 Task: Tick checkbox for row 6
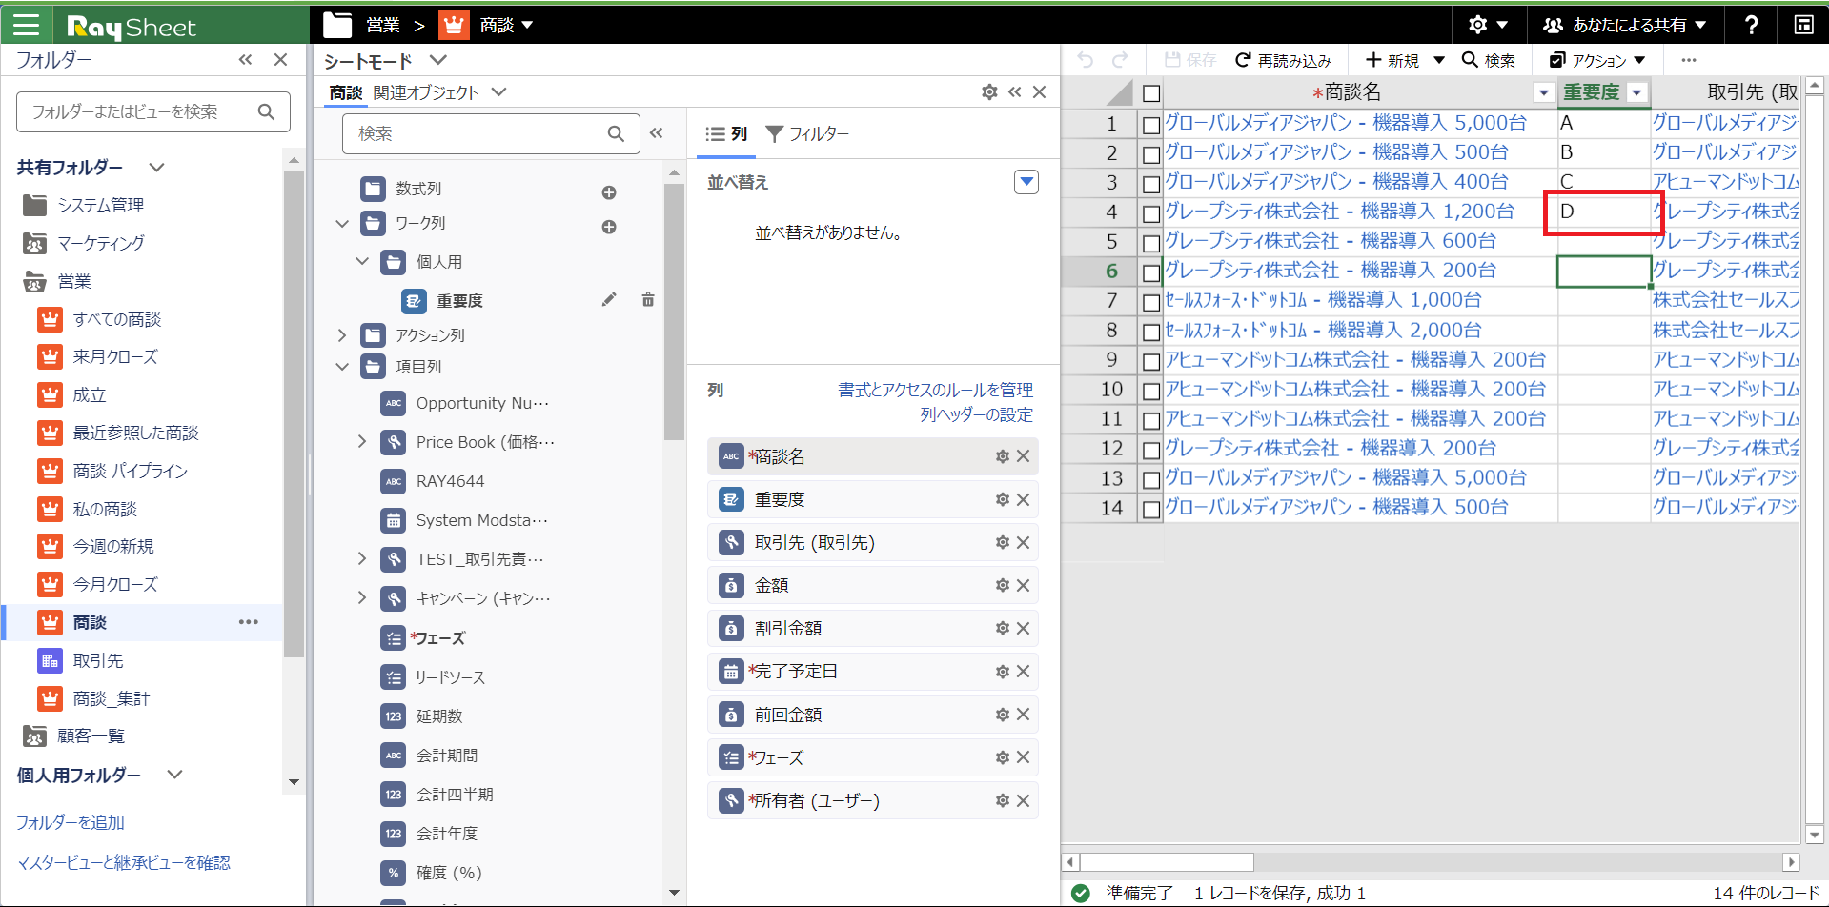coord(1151,272)
